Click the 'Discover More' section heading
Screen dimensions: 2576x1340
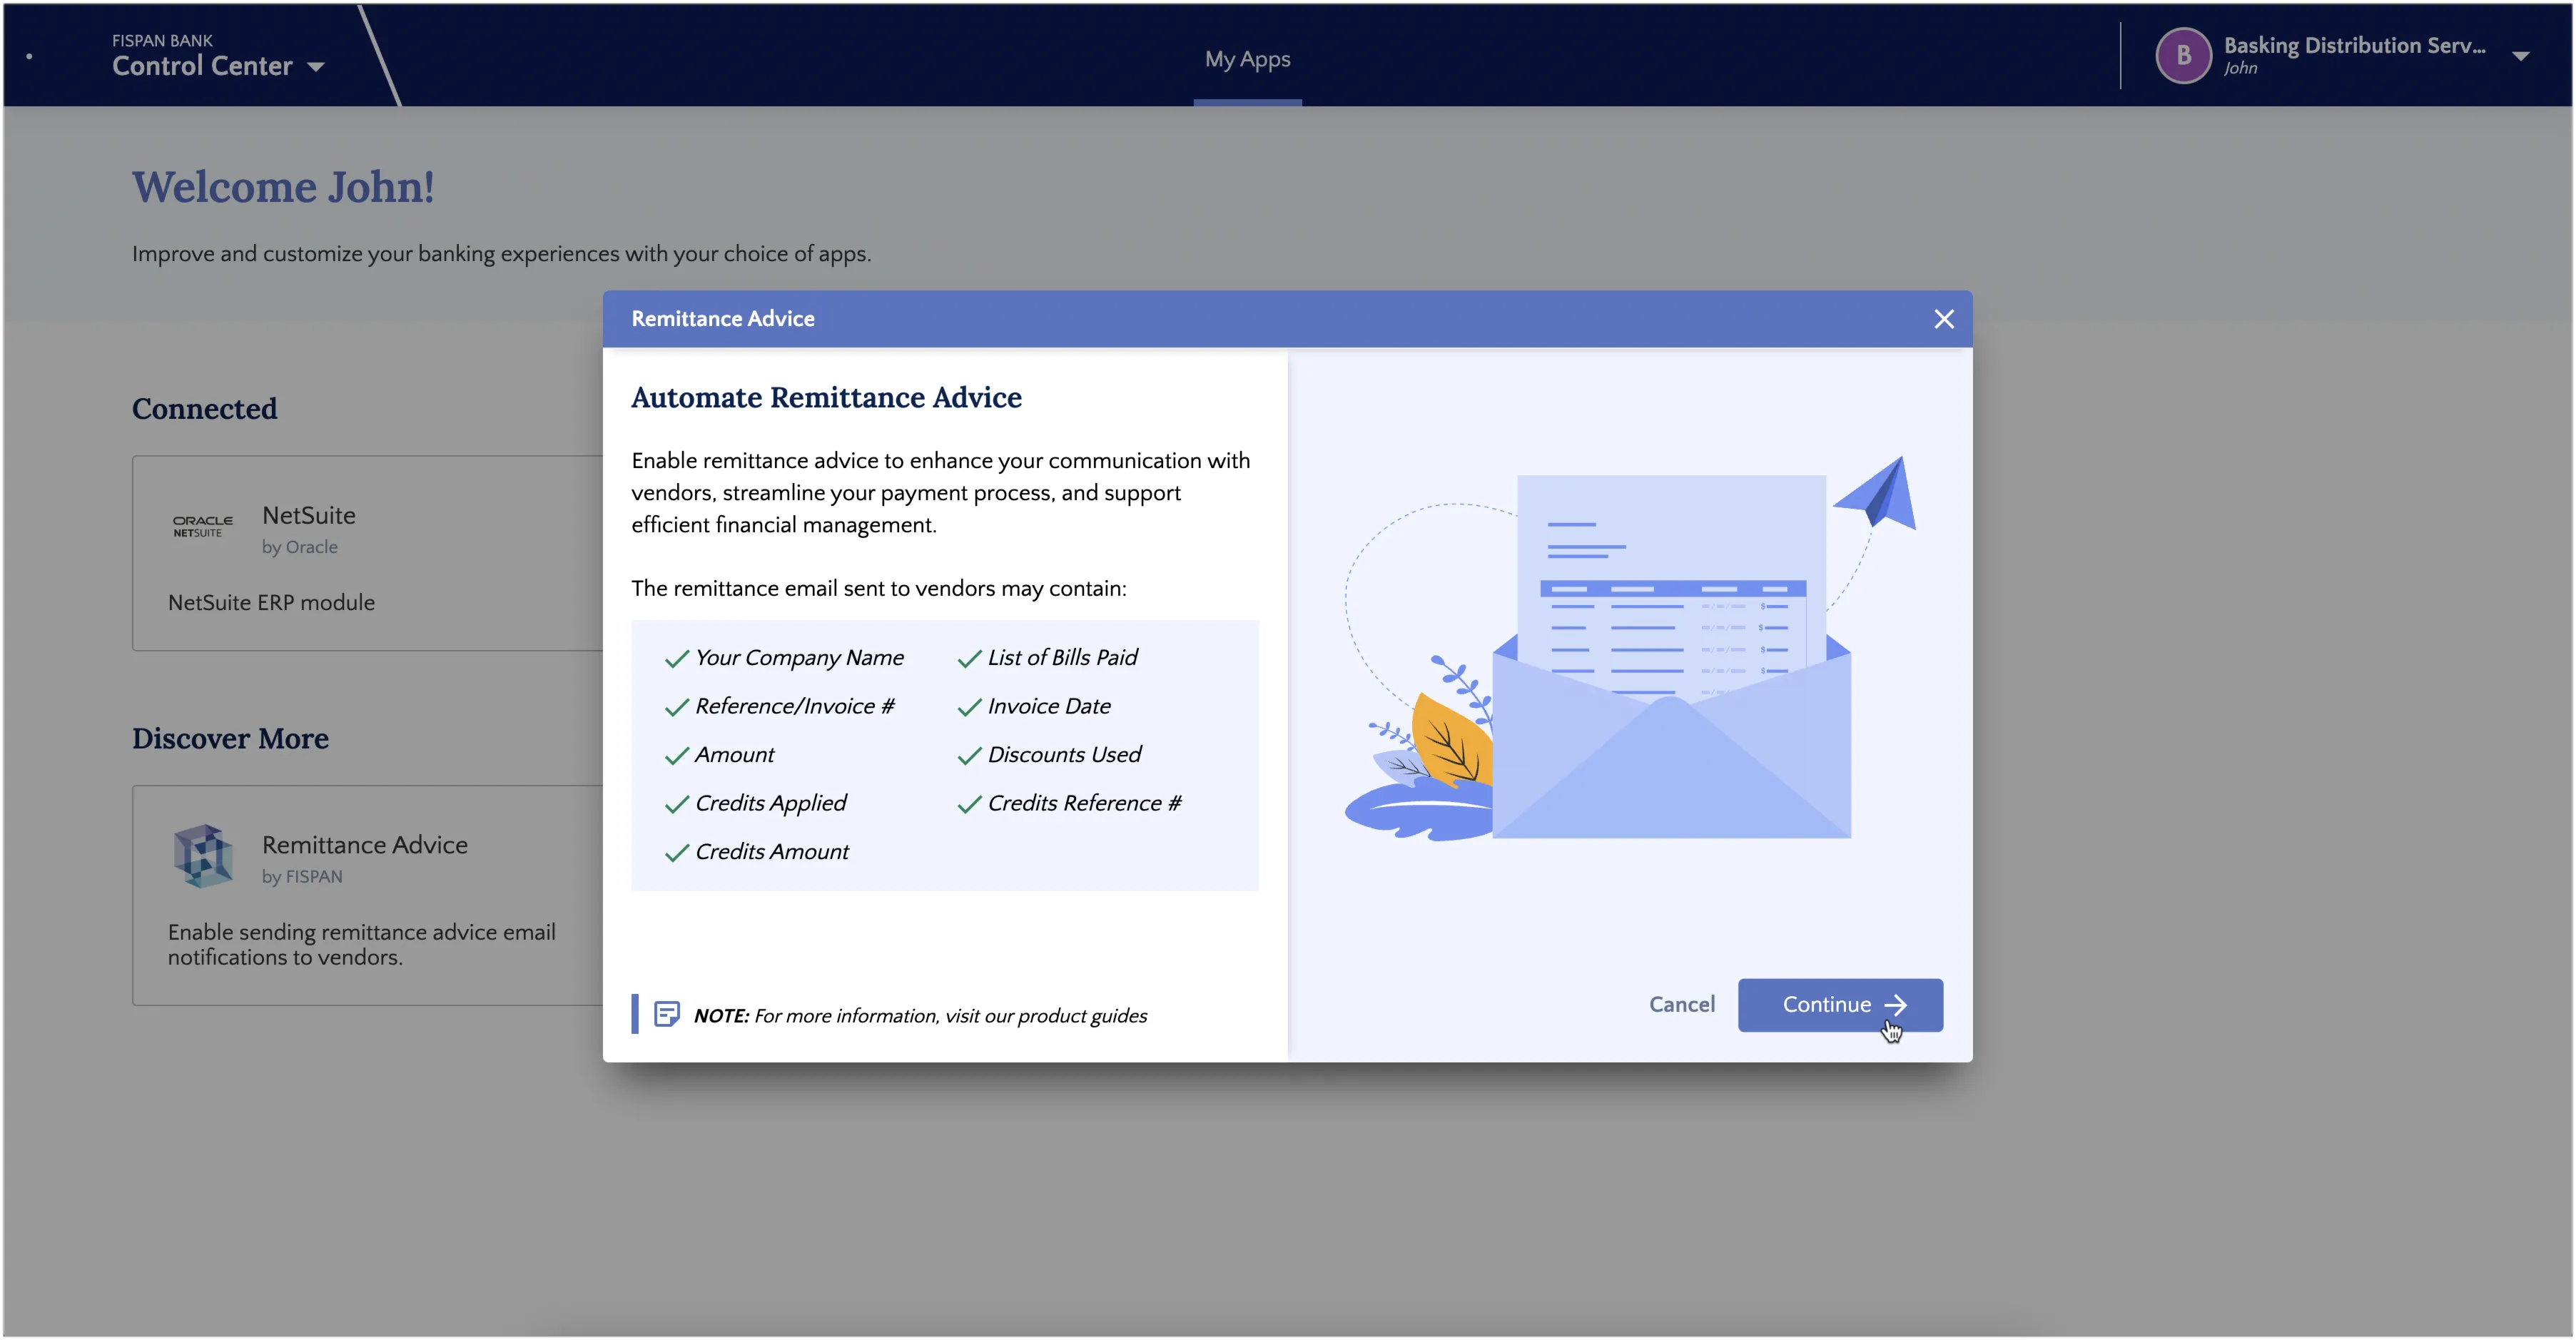pos(230,738)
